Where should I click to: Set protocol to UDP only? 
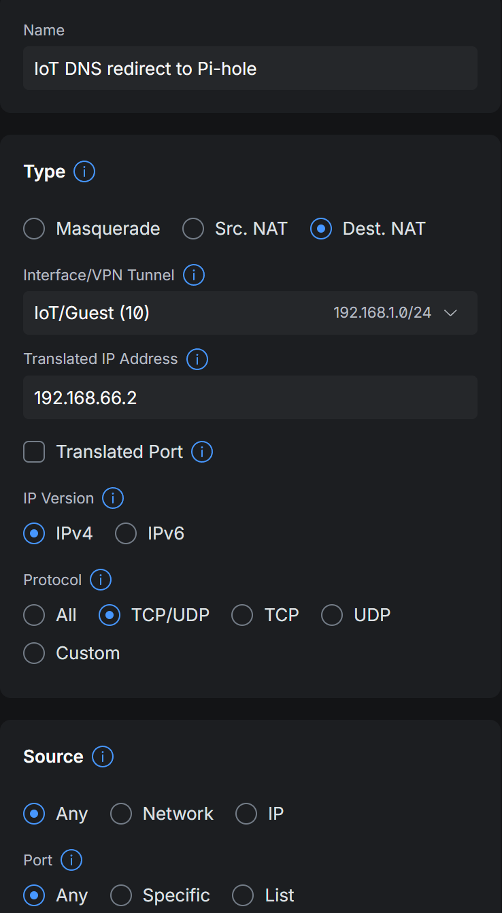pyautogui.click(x=332, y=615)
